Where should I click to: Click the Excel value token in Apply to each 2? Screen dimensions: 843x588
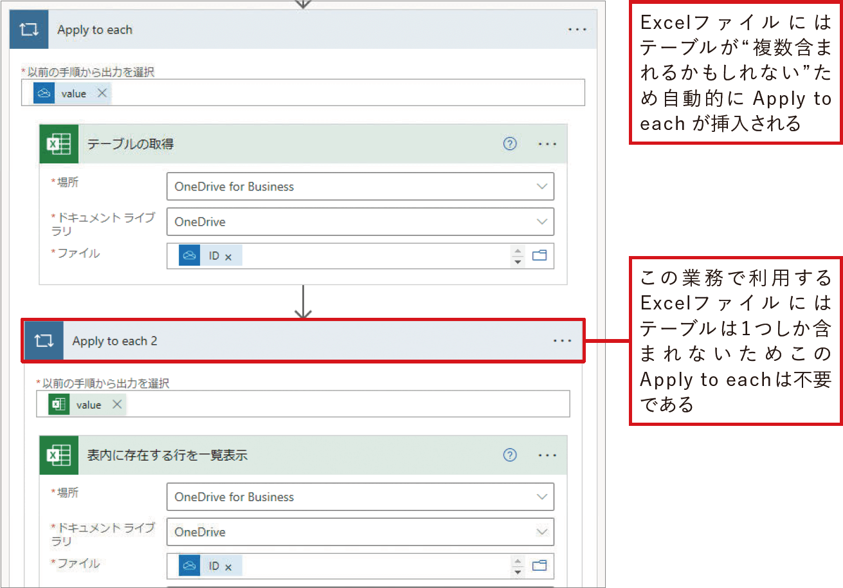click(87, 405)
